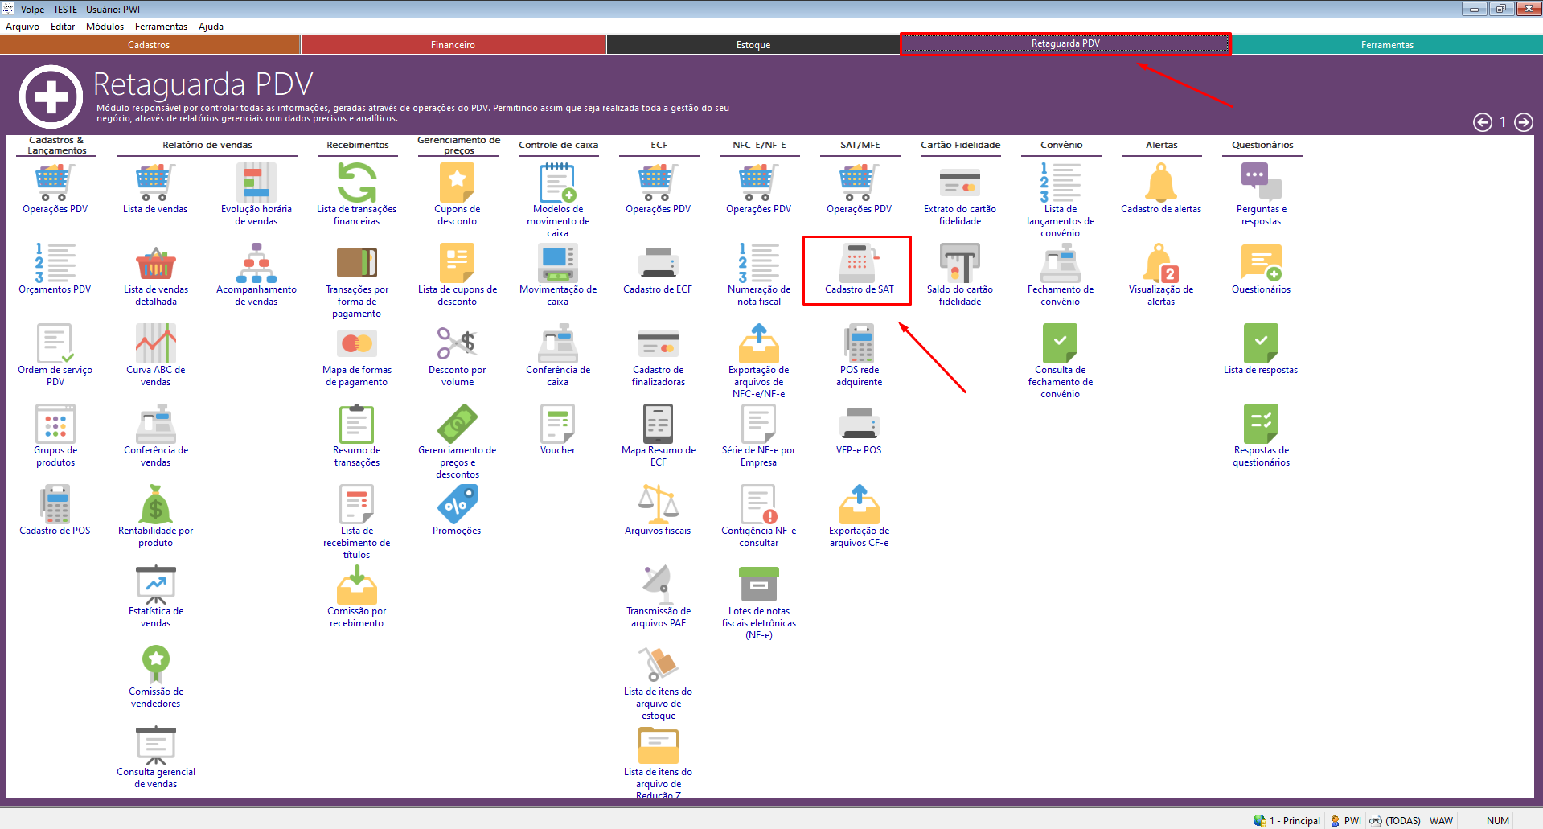Open Saldo do cartão fidelidade
1543x829 pixels.
click(960, 275)
